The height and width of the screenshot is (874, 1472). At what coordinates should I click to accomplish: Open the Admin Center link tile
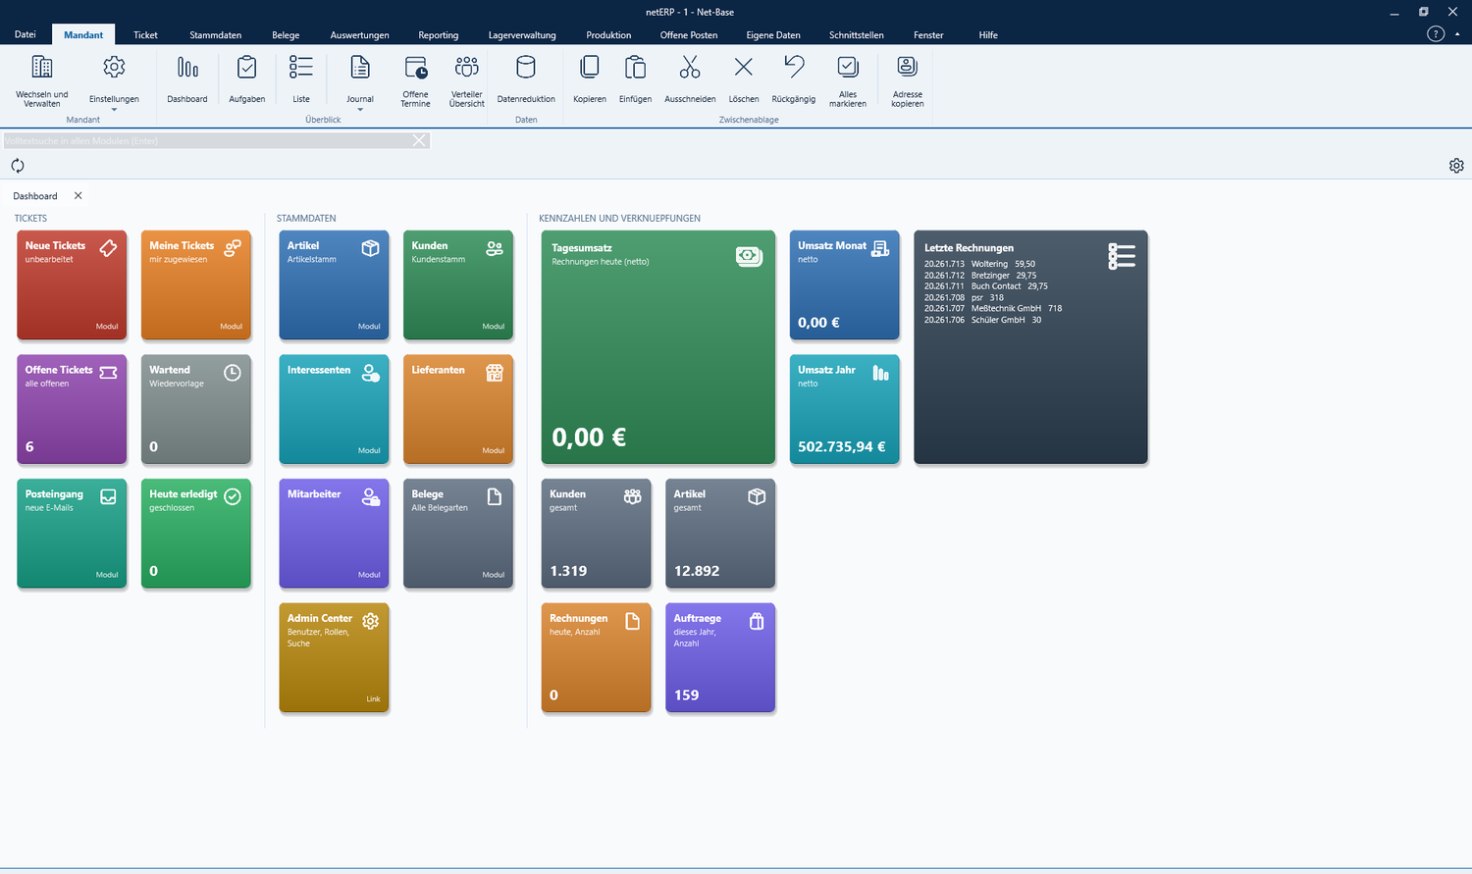point(334,657)
